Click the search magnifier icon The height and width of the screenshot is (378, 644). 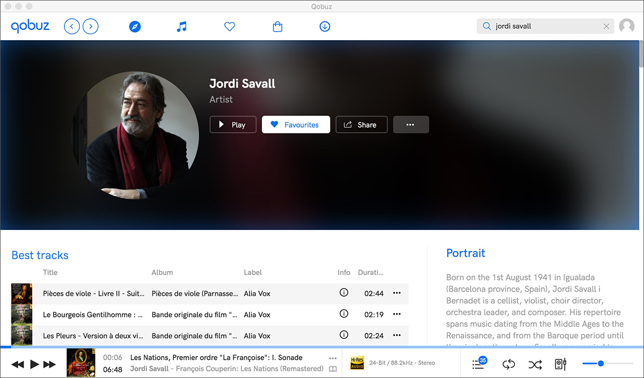(487, 26)
